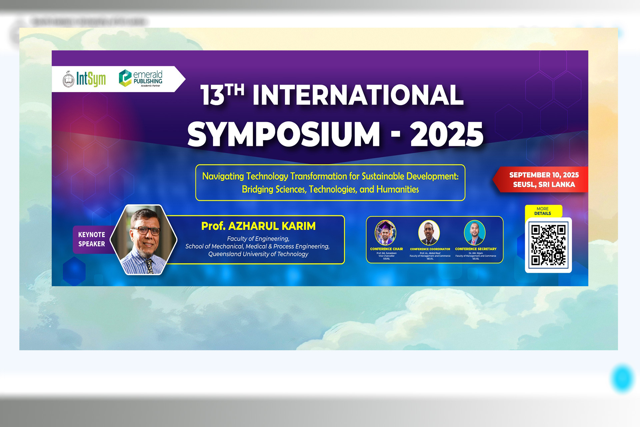Click the blue round floating button

[622, 378]
